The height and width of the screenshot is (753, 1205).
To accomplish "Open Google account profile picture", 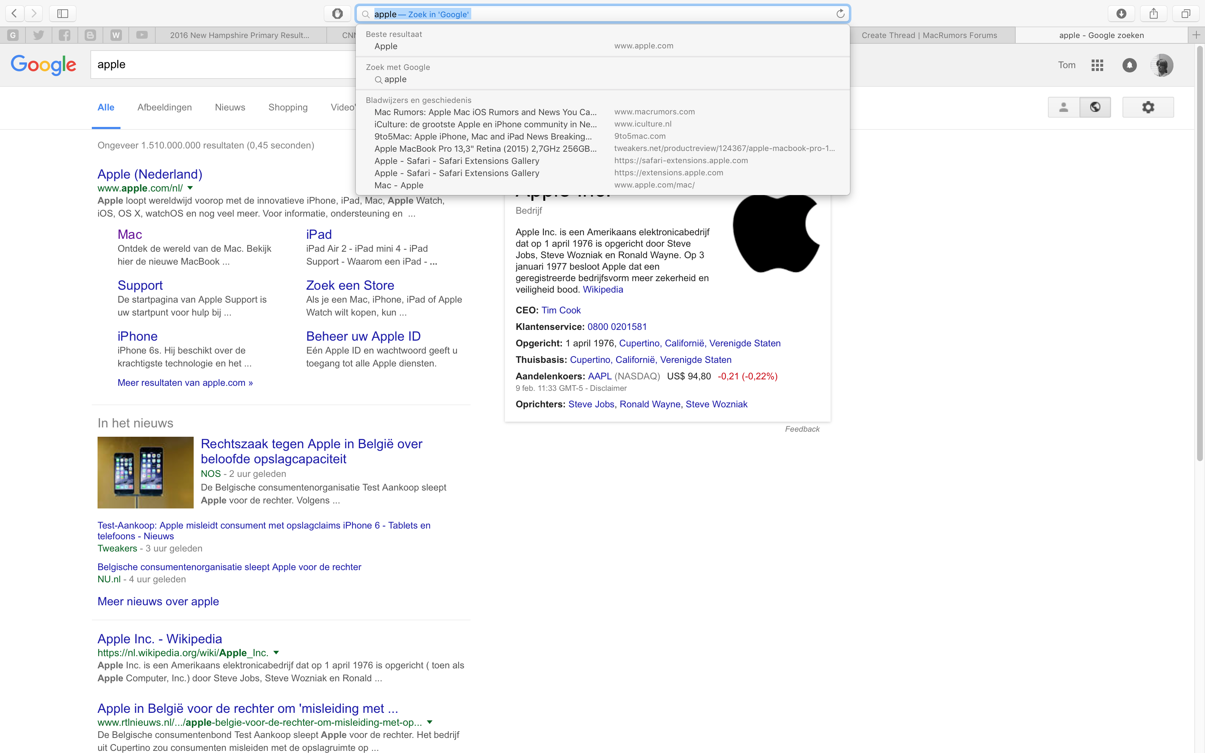I will (x=1162, y=65).
